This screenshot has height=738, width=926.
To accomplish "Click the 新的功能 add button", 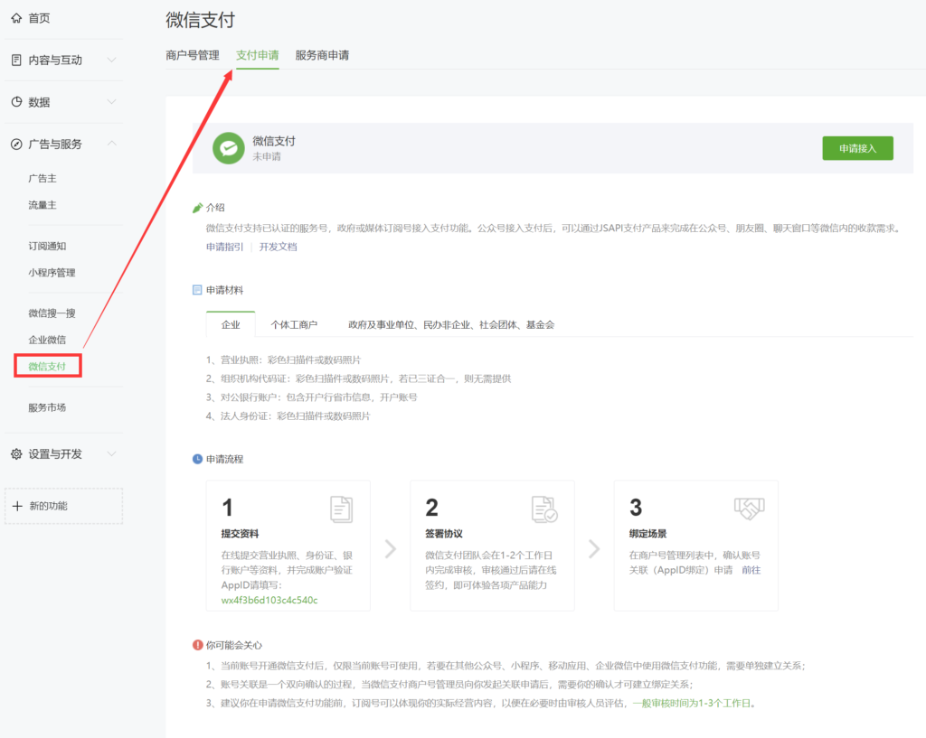I will click(x=64, y=506).
